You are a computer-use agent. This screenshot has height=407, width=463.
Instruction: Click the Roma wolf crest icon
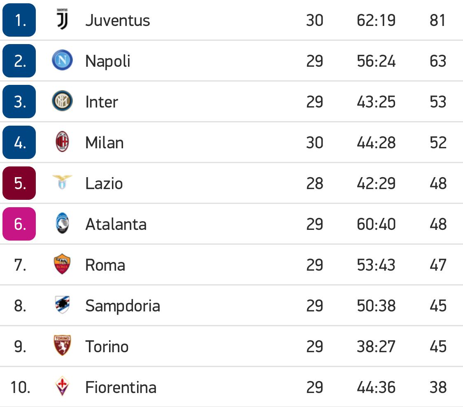click(63, 264)
